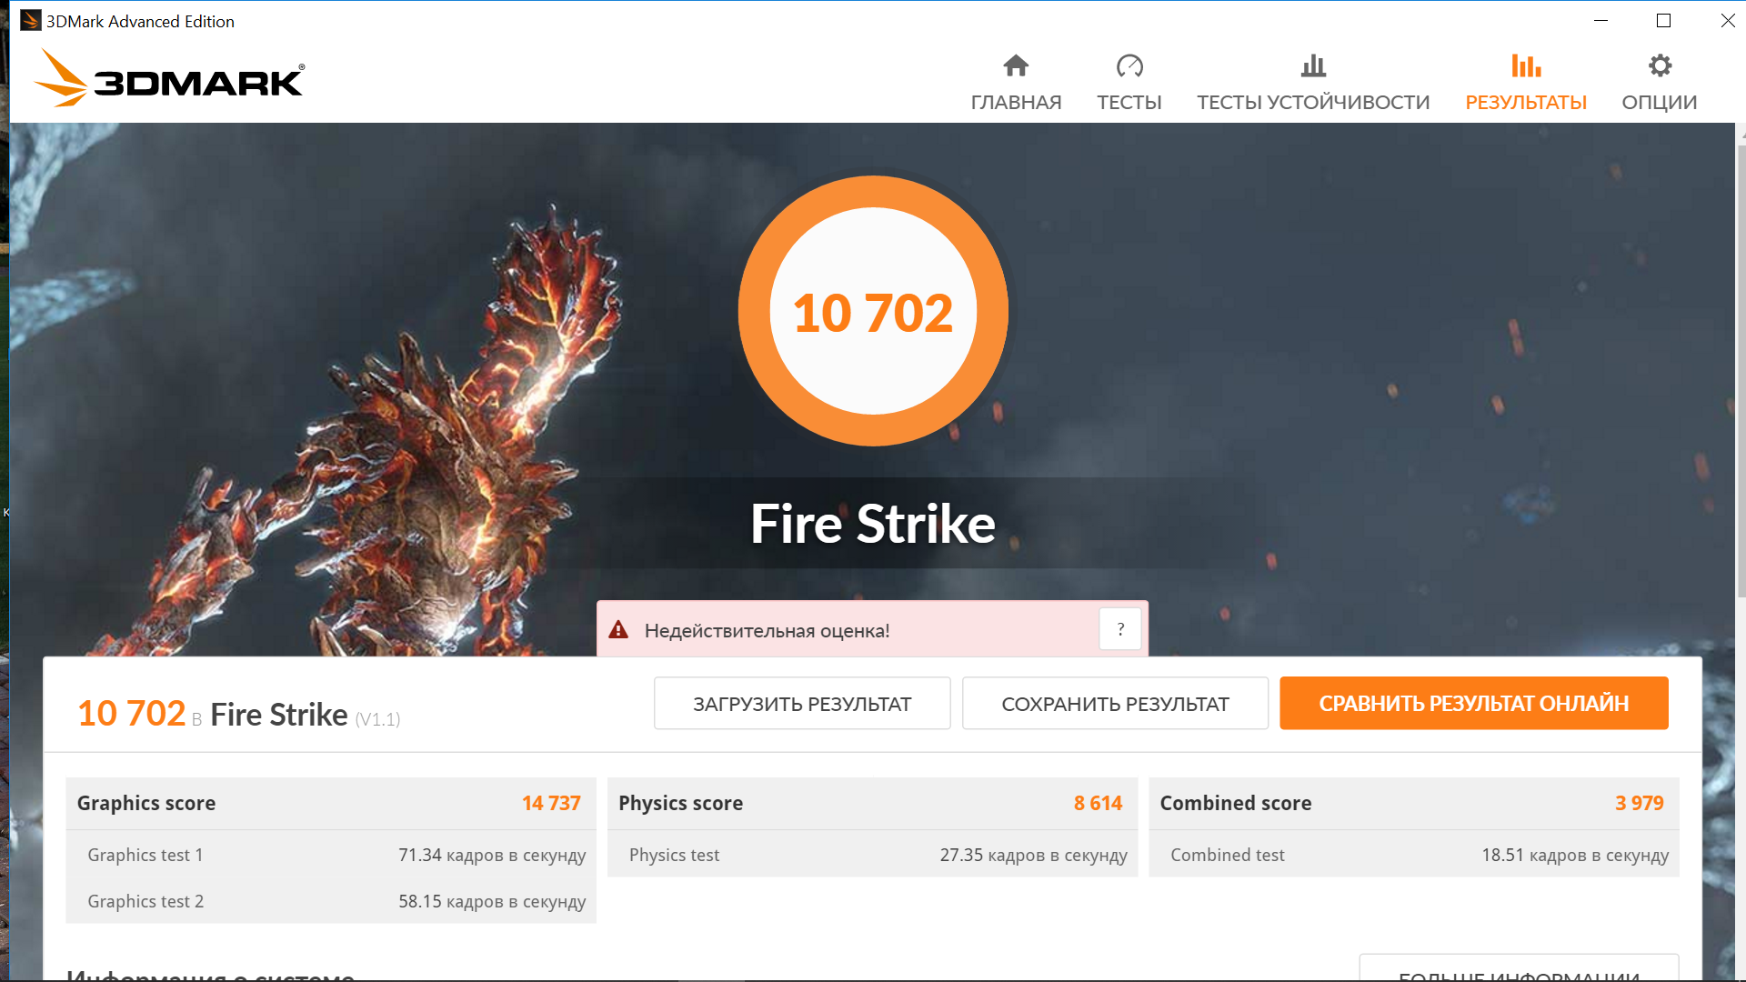Click the Options gear icon
The width and height of the screenshot is (1746, 982).
[1660, 65]
